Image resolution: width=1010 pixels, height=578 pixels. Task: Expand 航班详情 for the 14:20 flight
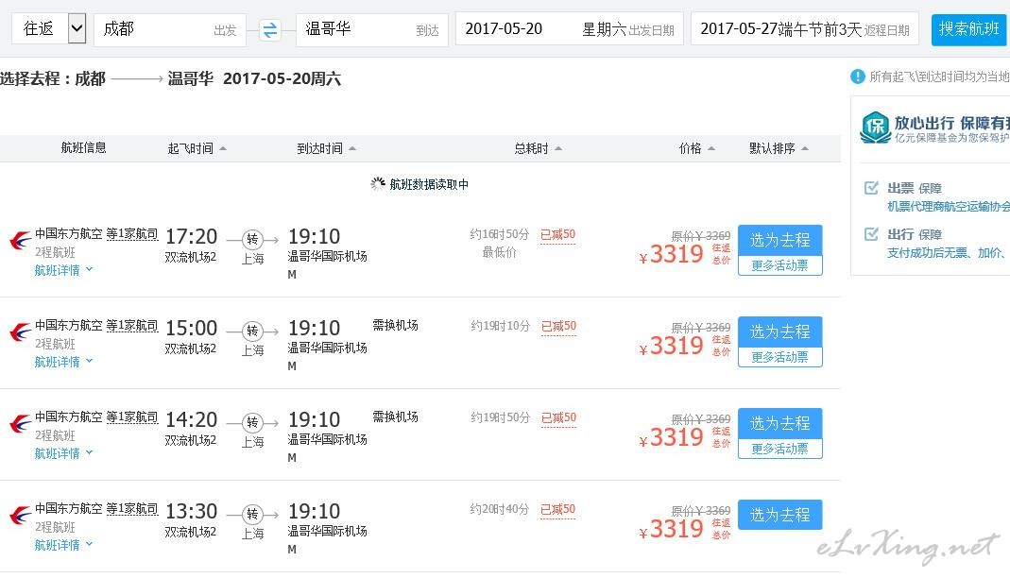click(63, 453)
